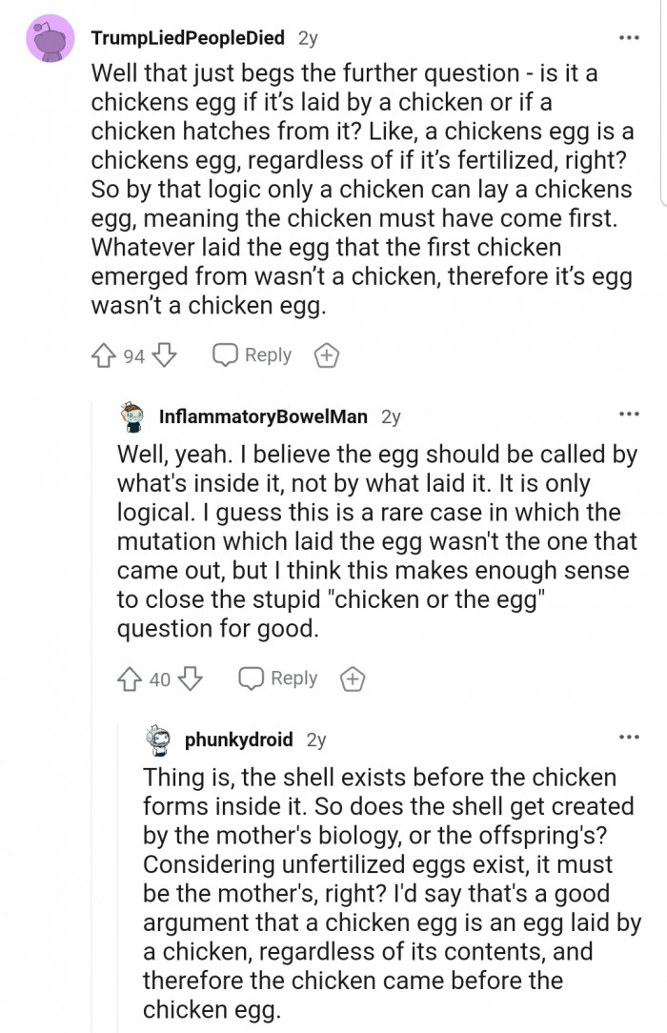Open phunkydroid's avatar icon
The width and height of the screenshot is (667, 1033).
pos(159,739)
